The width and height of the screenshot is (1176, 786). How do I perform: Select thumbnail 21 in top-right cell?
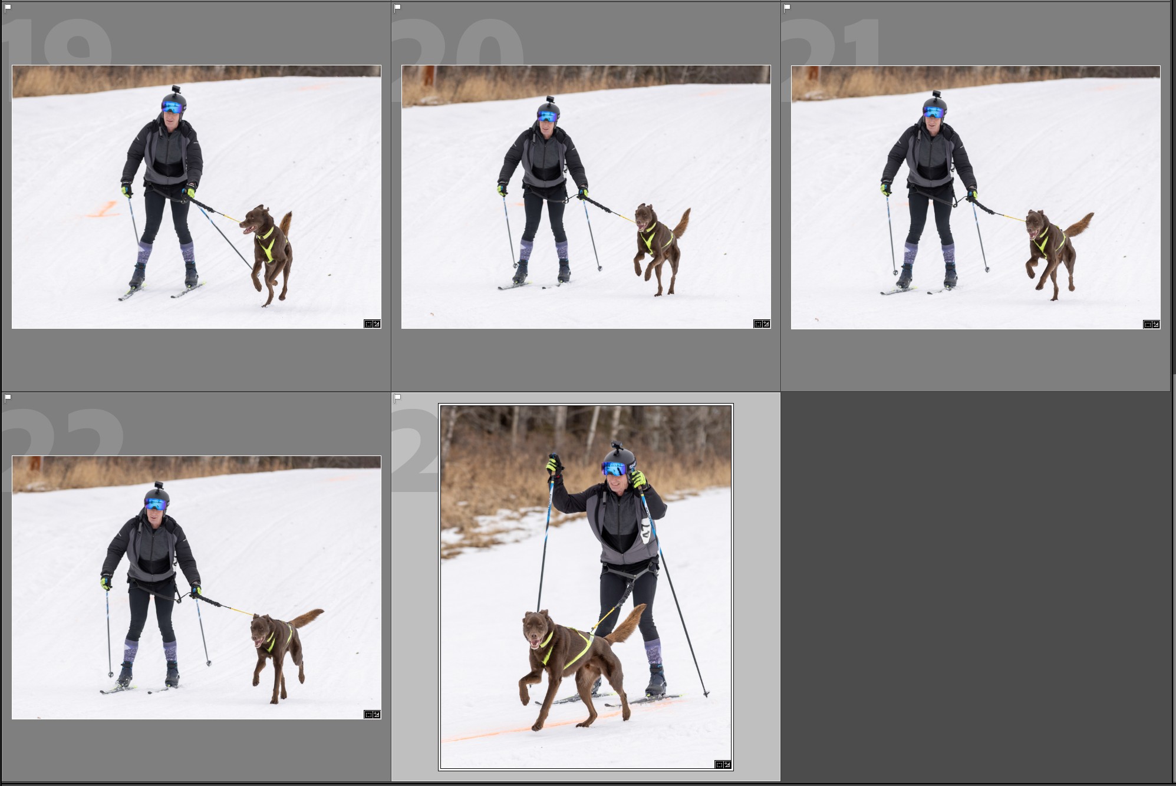pyautogui.click(x=976, y=197)
